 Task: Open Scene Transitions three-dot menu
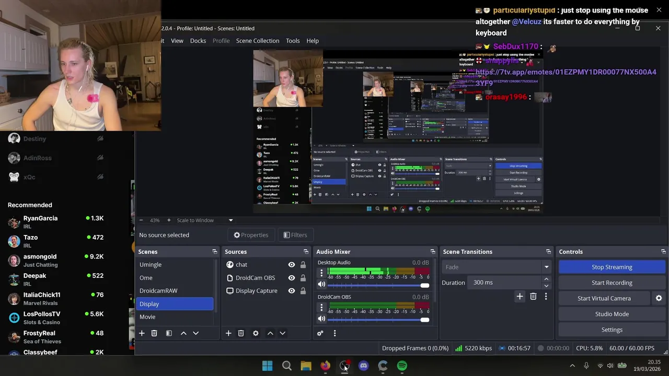click(x=546, y=297)
